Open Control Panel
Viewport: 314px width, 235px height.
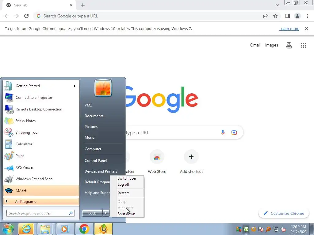coord(96,160)
